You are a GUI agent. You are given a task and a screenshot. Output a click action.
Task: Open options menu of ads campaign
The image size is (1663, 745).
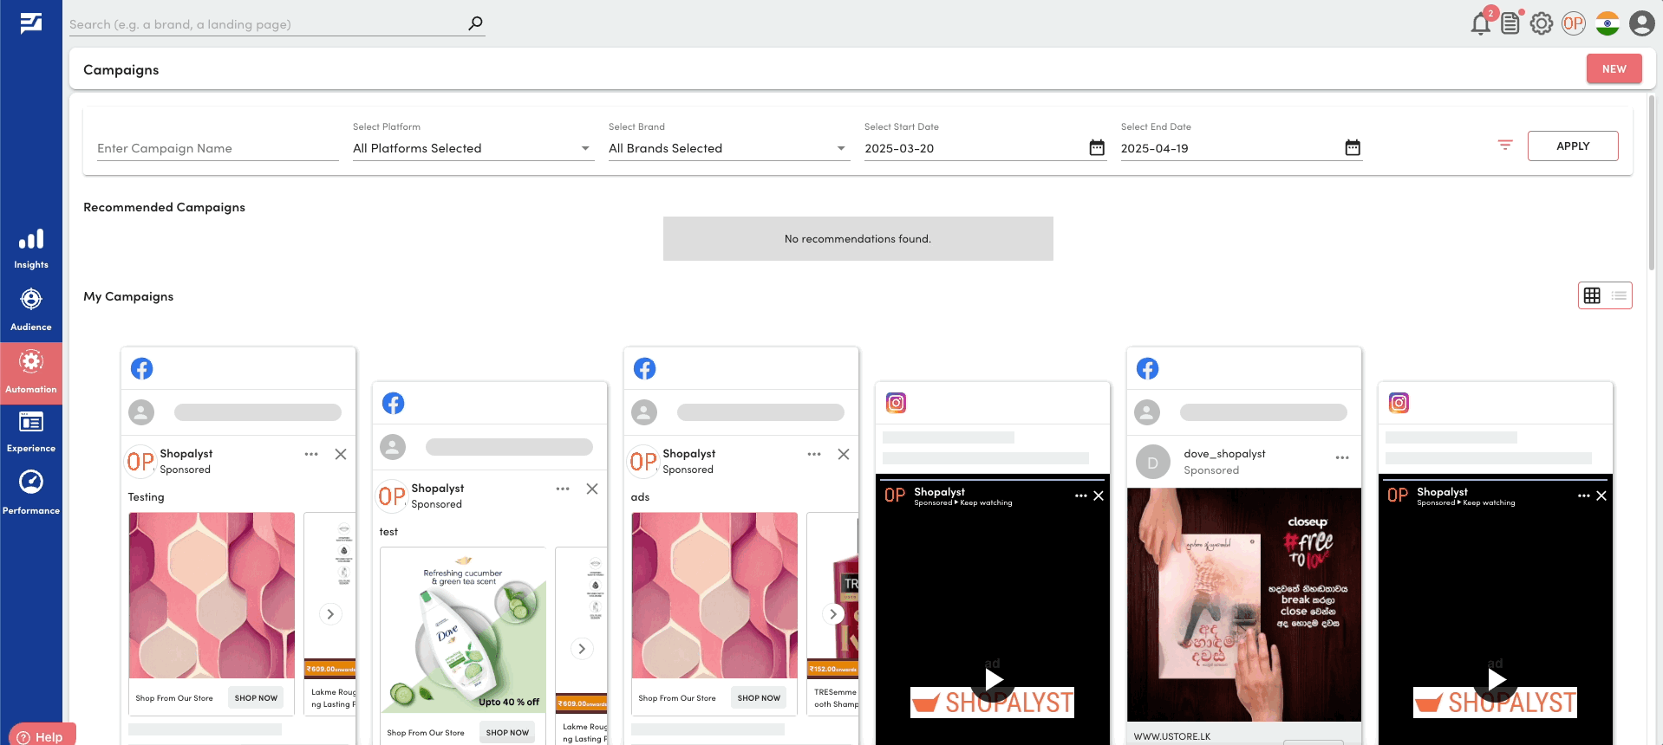(x=814, y=454)
